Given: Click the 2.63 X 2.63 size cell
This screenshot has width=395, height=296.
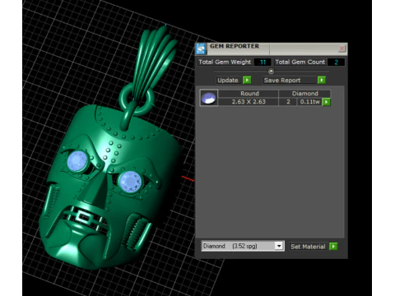Looking at the screenshot, I should (x=249, y=102).
